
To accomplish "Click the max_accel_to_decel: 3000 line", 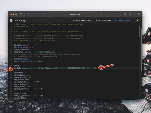I will [x=26, y=82].
